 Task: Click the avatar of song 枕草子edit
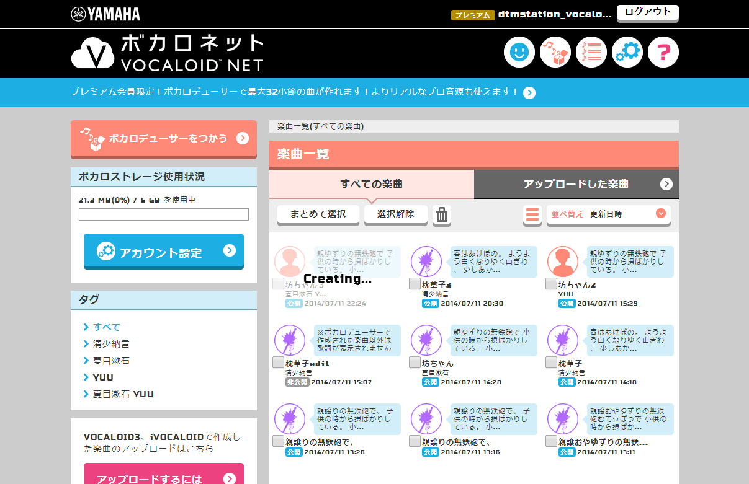click(x=290, y=340)
